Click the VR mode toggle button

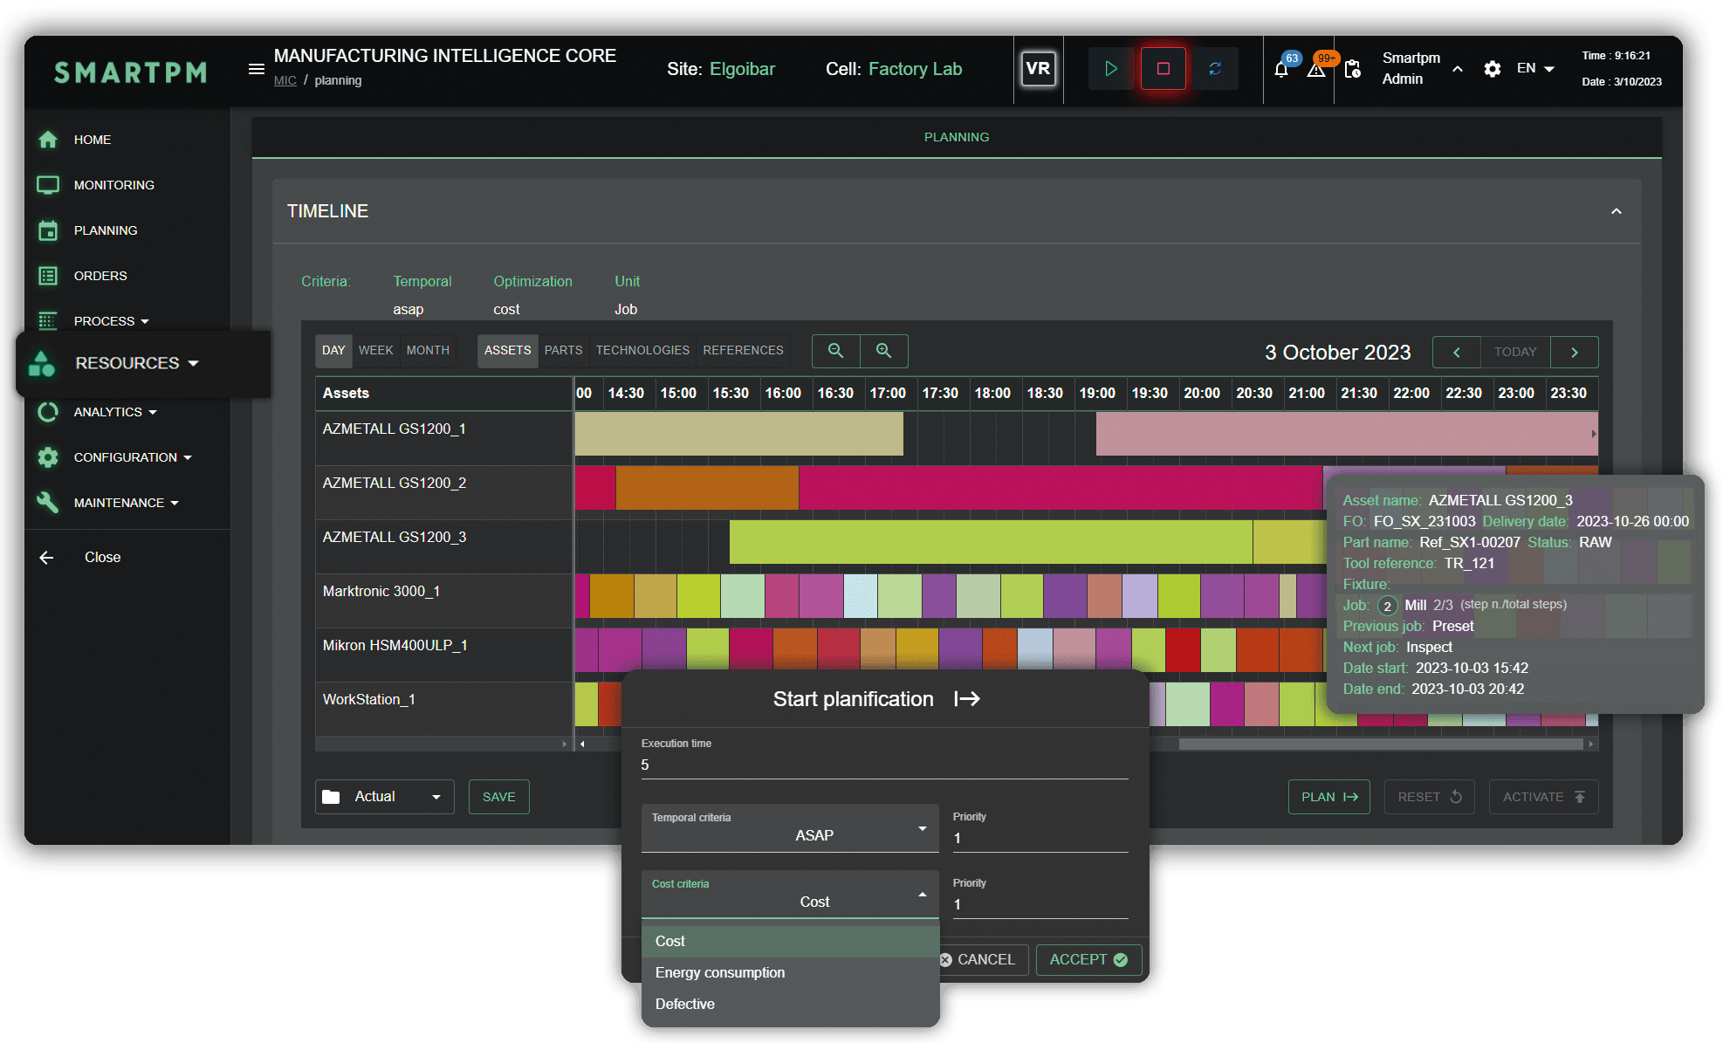pos(1038,70)
